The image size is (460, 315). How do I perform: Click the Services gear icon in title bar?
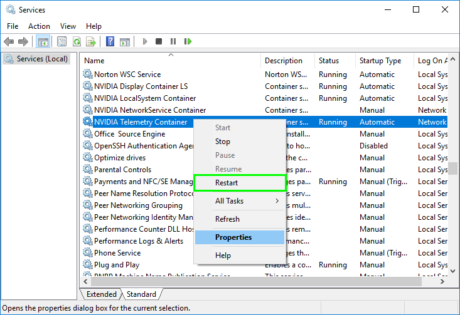tap(11, 9)
